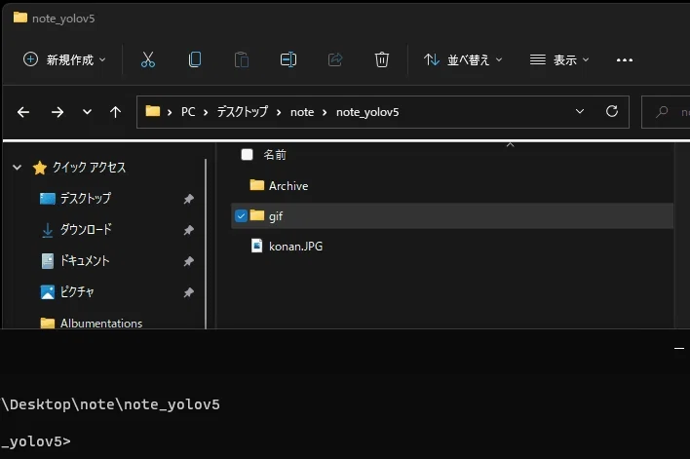Click the pin icon beside デスクトップ
The height and width of the screenshot is (459, 690).
click(189, 199)
